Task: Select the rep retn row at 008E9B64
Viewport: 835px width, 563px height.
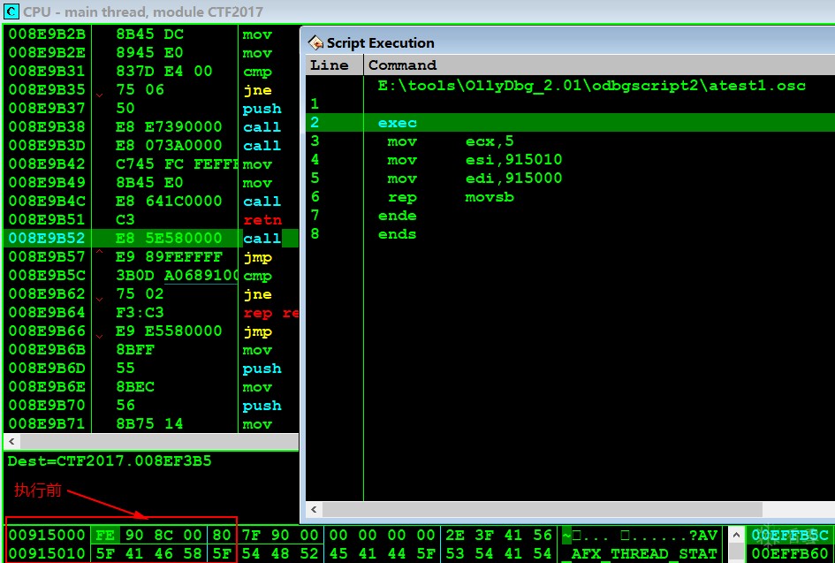Action: point(151,312)
